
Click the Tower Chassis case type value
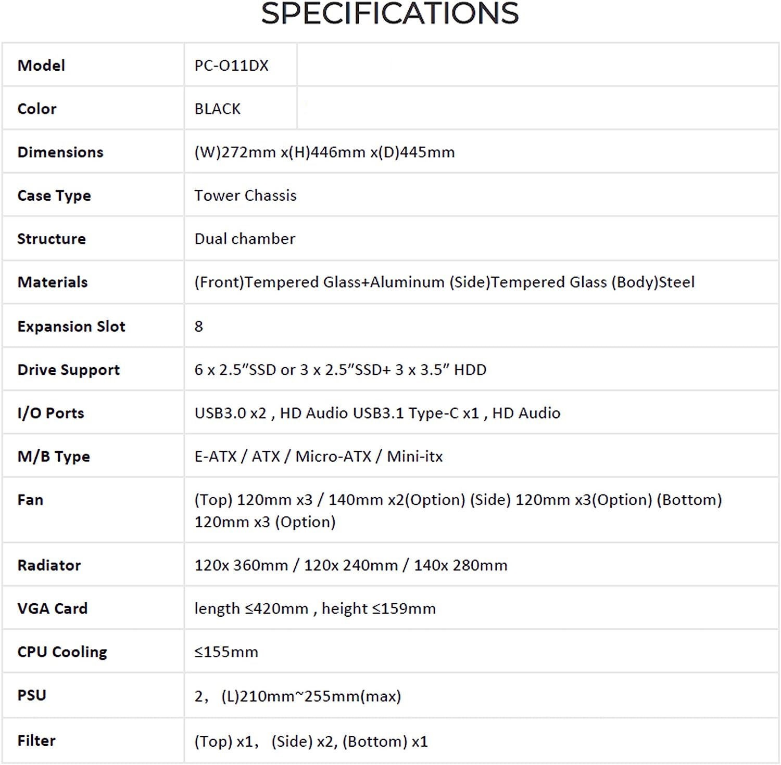coord(245,196)
